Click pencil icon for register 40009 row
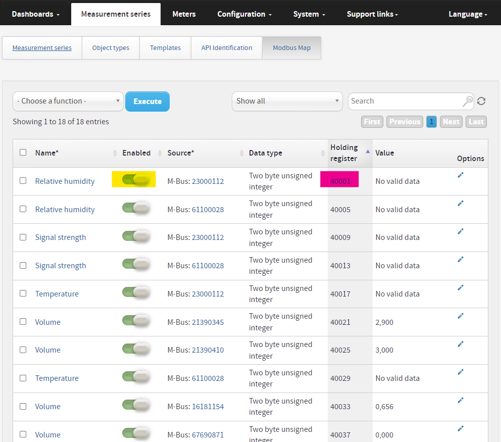The width and height of the screenshot is (501, 442). click(461, 231)
